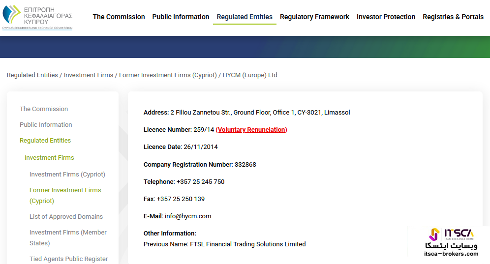Go to Investment Firms breadcrumb
The image size is (490, 264).
tap(89, 75)
